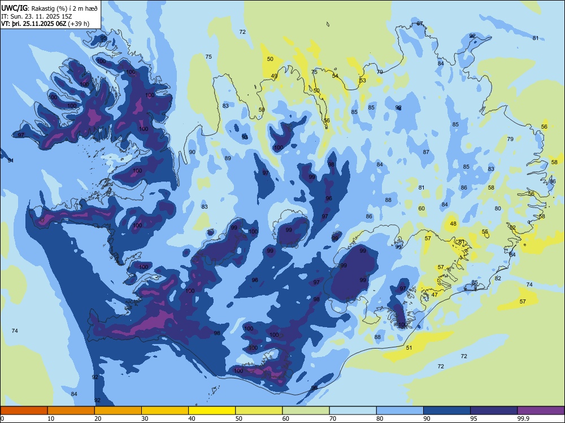Screen dimensions: 565x423
Task: Click the legend tick label '99.9'
Action: coord(523,418)
